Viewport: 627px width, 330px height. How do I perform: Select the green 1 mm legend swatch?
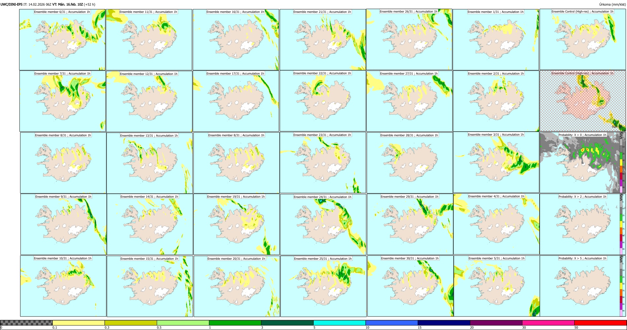[x=235, y=323]
